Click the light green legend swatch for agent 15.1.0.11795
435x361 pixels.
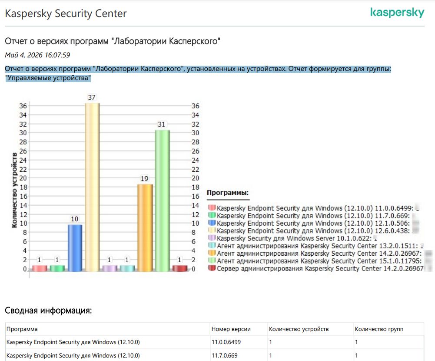[212, 261]
